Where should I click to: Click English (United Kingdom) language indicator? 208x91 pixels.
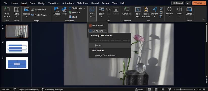[x=29, y=89]
